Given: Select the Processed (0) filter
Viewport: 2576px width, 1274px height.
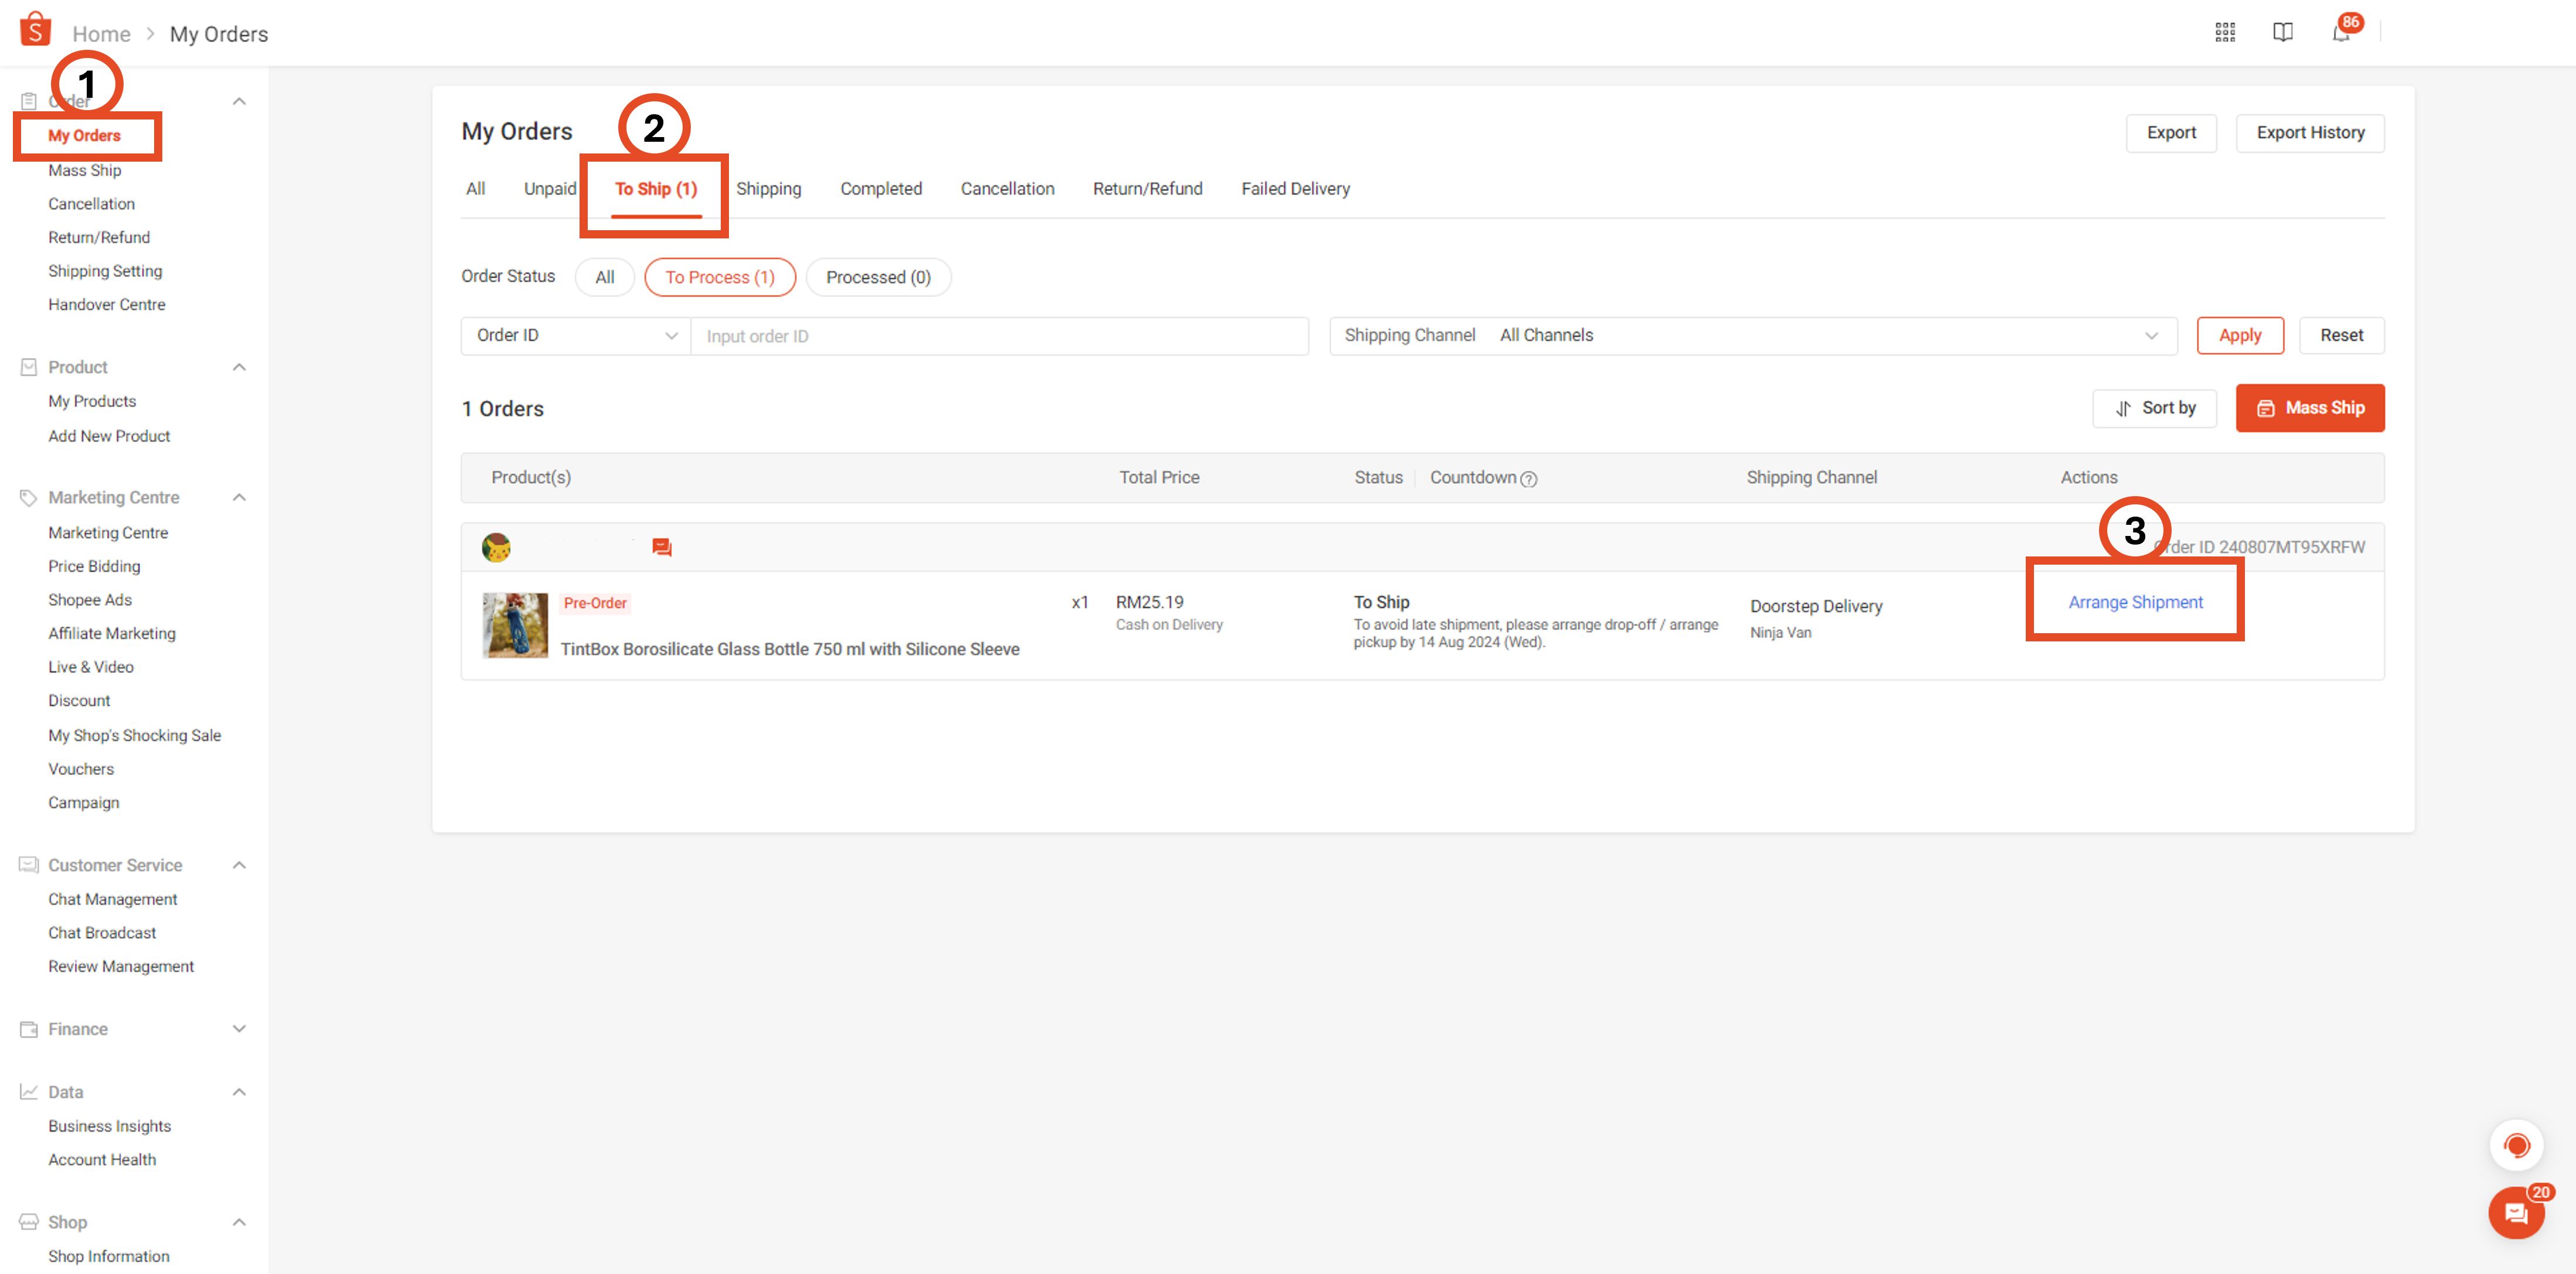Looking at the screenshot, I should [x=878, y=277].
